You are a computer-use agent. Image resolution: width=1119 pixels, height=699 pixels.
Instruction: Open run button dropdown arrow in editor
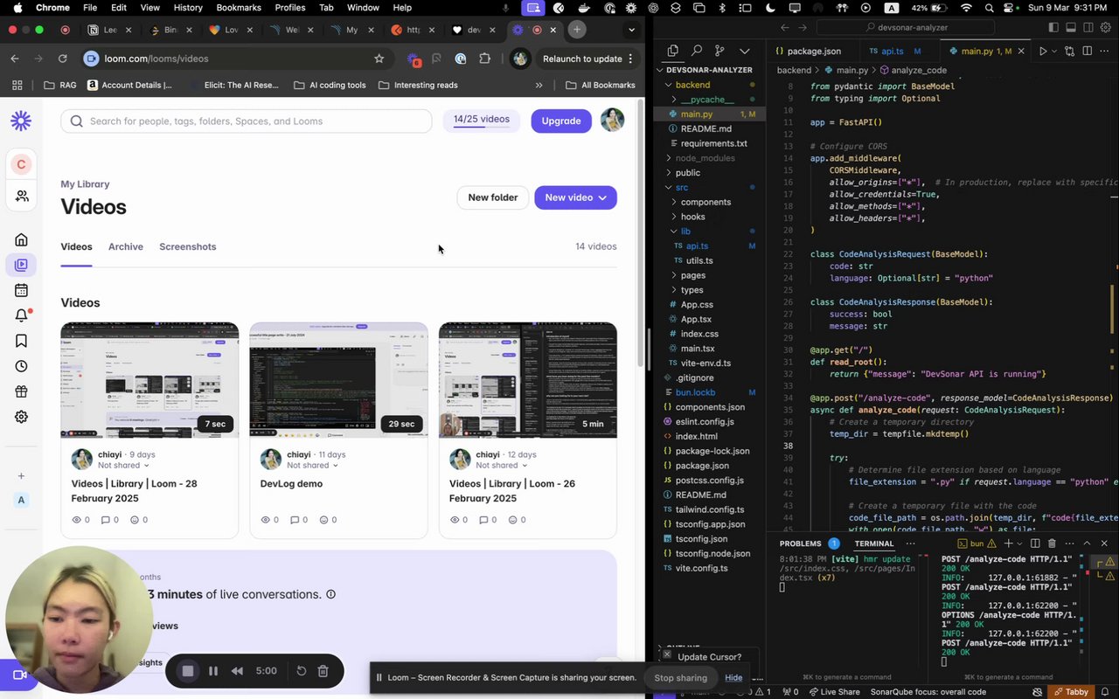[1054, 52]
